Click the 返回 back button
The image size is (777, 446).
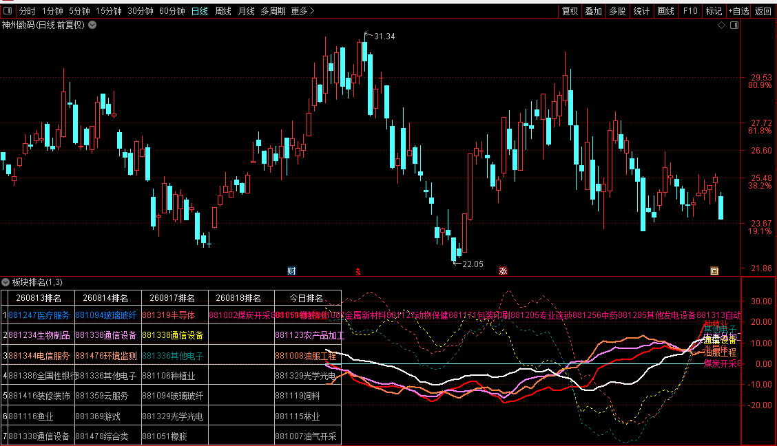(x=763, y=11)
